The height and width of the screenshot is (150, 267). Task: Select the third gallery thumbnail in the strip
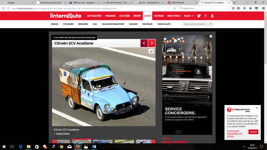(103, 141)
